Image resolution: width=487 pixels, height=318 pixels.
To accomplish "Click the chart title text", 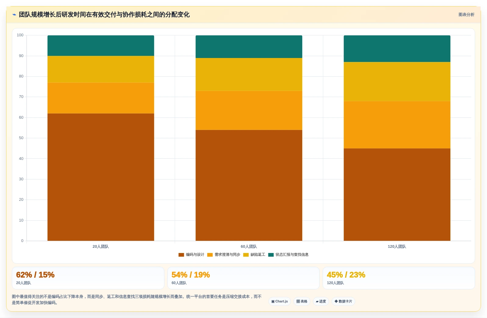I will pos(104,15).
